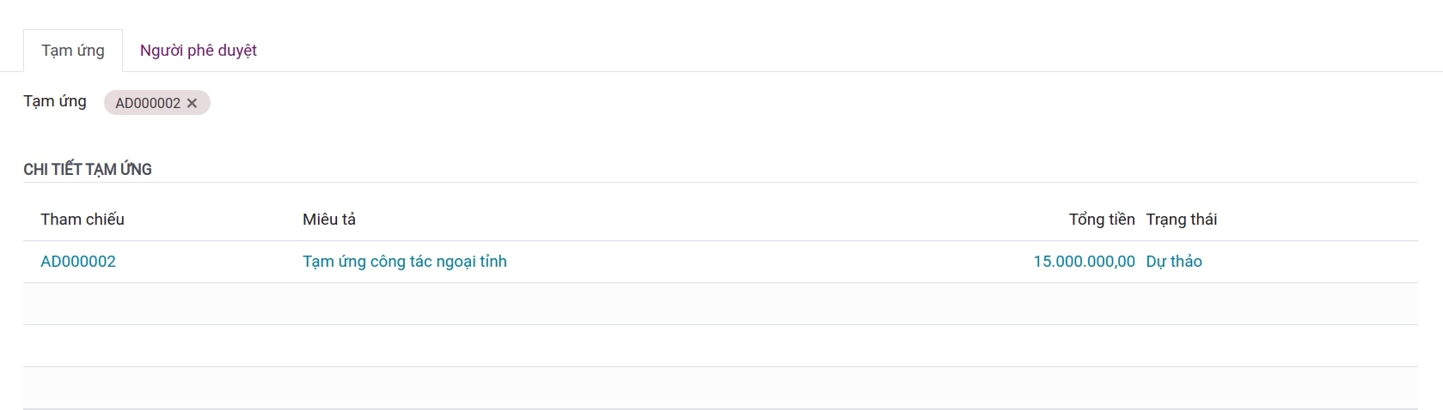1443x410 pixels.
Task: Click the CHI TIẾT TẠM ỨNG section heading
Action: pos(88,170)
